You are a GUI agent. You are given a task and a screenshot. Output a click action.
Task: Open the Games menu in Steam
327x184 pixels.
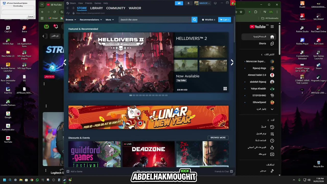[98, 3]
